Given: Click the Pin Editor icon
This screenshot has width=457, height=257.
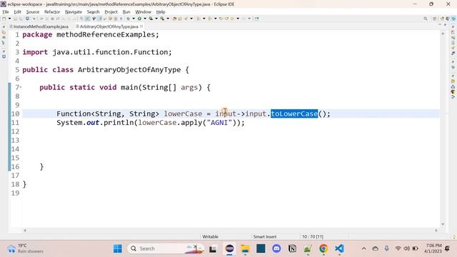Looking at the screenshot, I should point(257,19).
